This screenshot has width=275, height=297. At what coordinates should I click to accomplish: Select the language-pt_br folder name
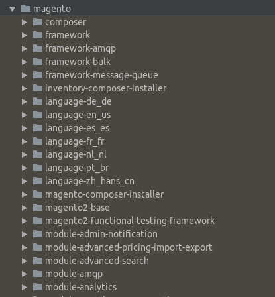click(x=77, y=168)
